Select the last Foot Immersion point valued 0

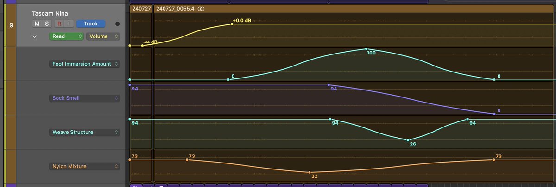click(494, 79)
